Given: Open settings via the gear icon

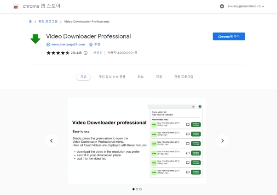Looking at the screenshot, I should tap(222, 6).
